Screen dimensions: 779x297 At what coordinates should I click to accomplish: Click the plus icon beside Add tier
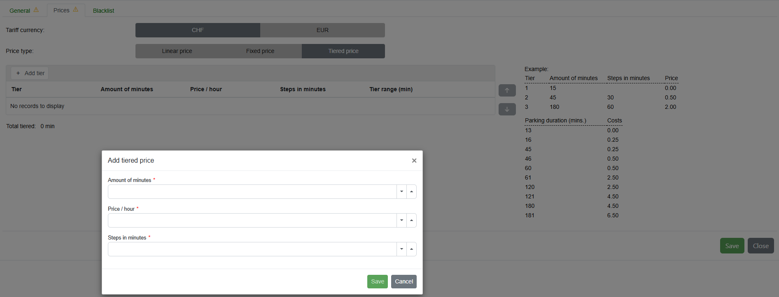click(x=18, y=73)
